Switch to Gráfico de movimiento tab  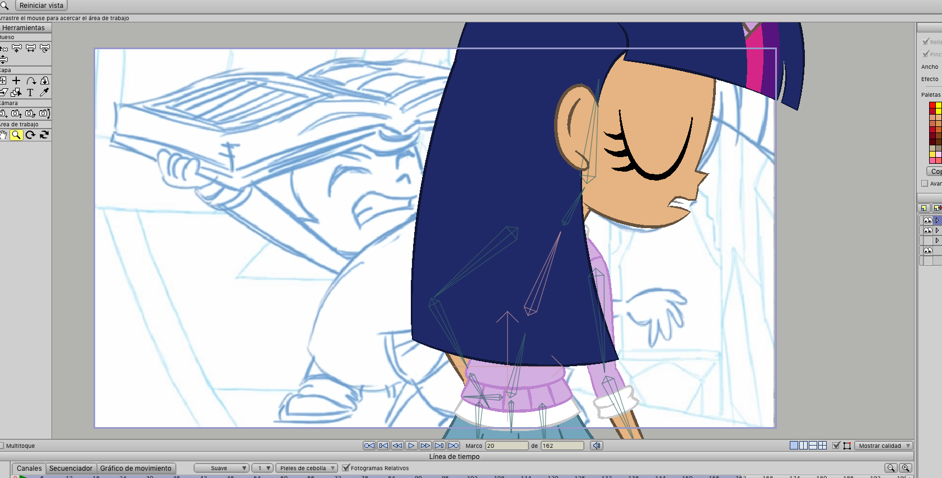pos(136,468)
